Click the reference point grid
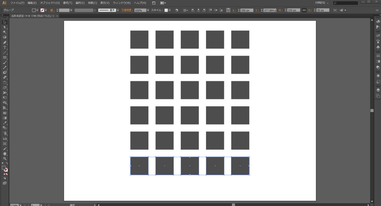Screen dimensions: 381x206 (x=228, y=10)
